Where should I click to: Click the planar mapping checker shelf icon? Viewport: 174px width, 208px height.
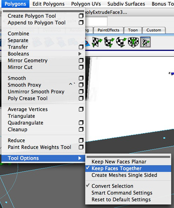pos(97,42)
